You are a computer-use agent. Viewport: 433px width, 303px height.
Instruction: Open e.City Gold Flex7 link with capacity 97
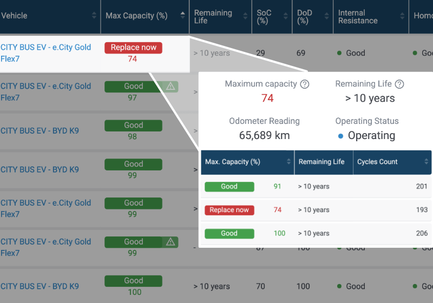pos(45,92)
